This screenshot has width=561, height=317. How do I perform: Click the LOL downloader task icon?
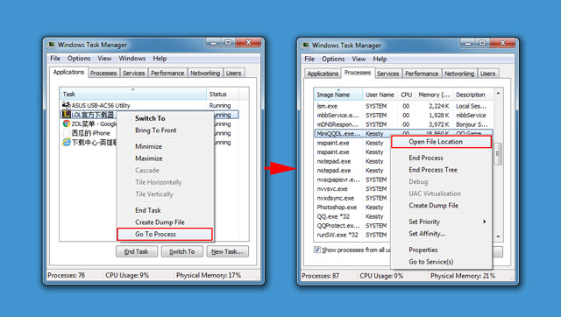click(x=66, y=115)
